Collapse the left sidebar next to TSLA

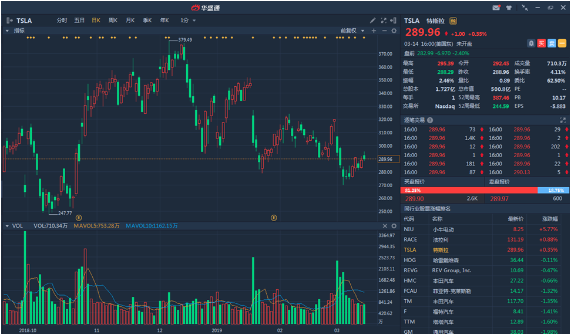(9, 21)
